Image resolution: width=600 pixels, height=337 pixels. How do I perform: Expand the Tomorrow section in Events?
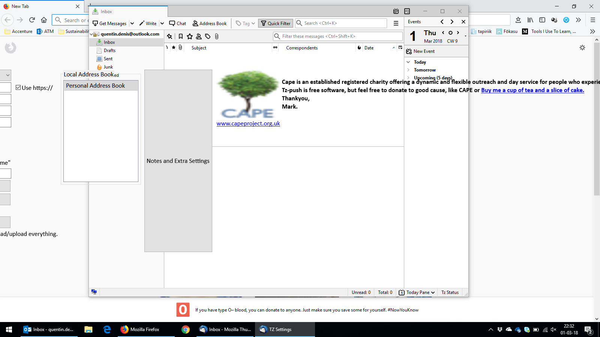(x=408, y=70)
